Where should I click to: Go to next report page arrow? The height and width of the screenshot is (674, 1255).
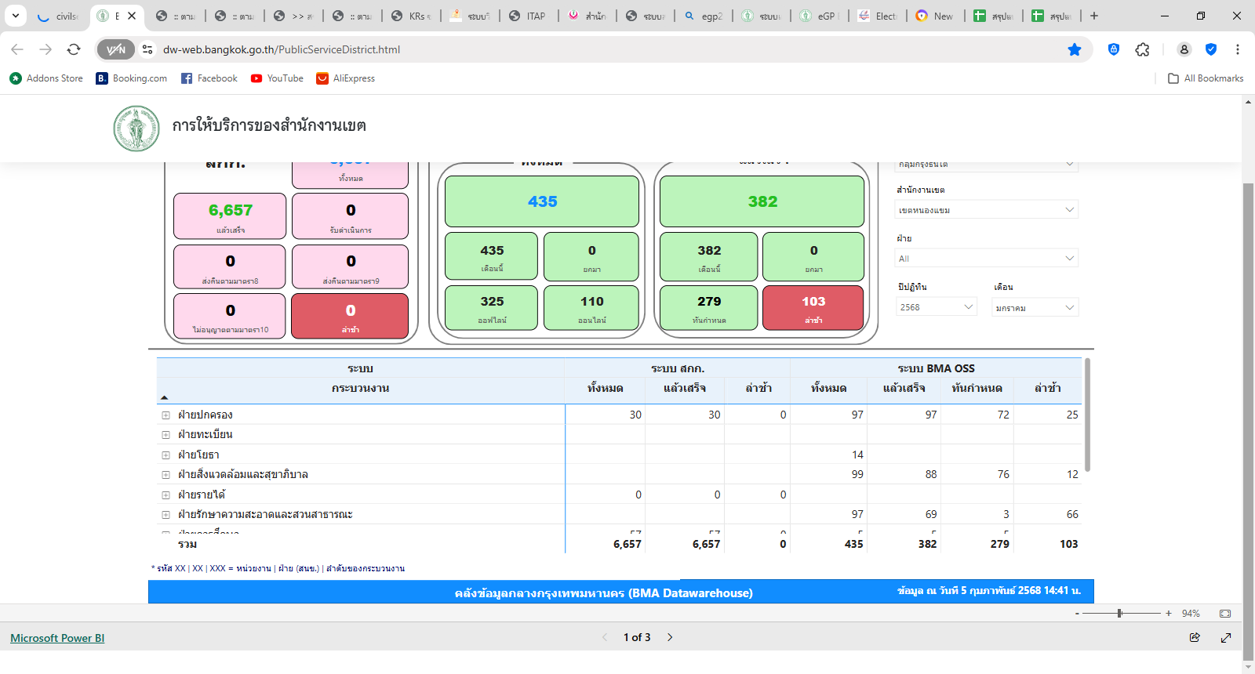click(670, 637)
